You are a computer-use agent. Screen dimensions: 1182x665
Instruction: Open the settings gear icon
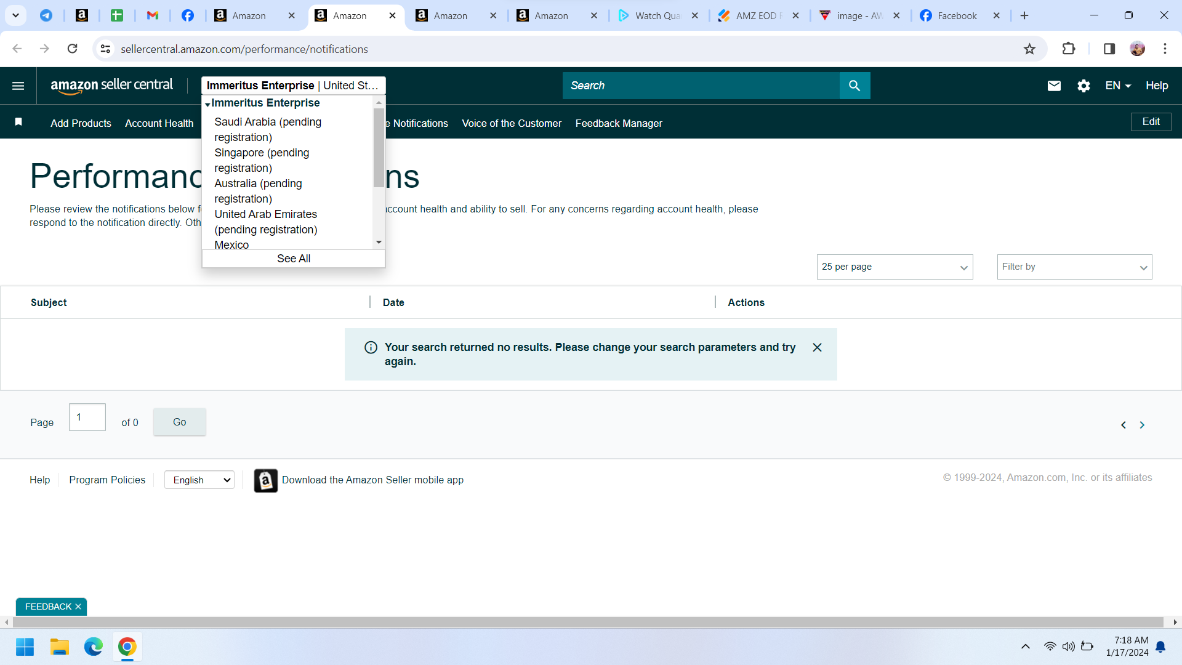pyautogui.click(x=1083, y=86)
